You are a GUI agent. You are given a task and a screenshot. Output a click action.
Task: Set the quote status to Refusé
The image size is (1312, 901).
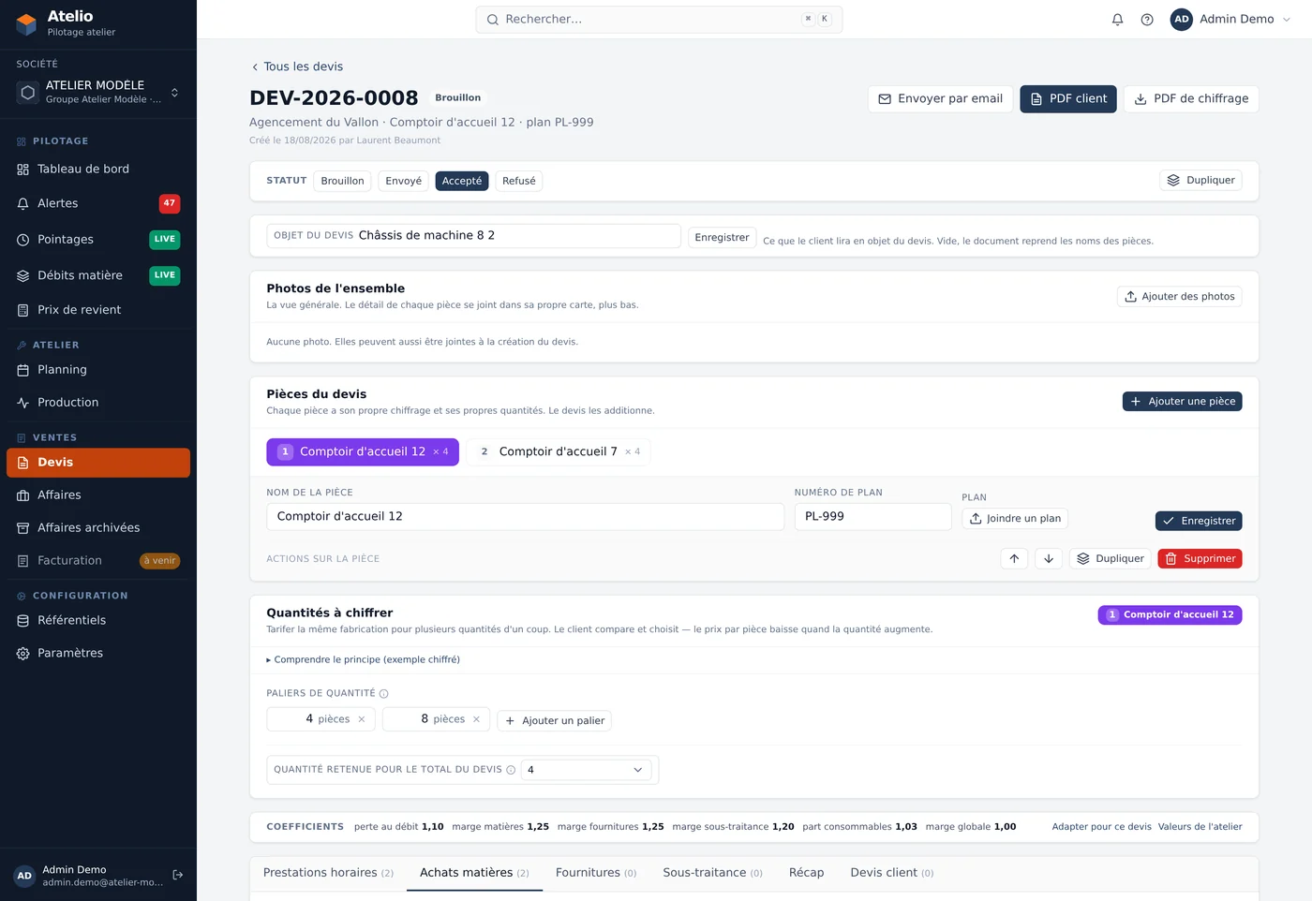pyautogui.click(x=519, y=181)
